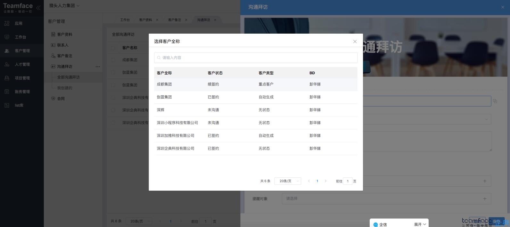This screenshot has width=510, height=227.
Task: Toggle select-all checkbox beside 客户名称 header
Action: 113,48
